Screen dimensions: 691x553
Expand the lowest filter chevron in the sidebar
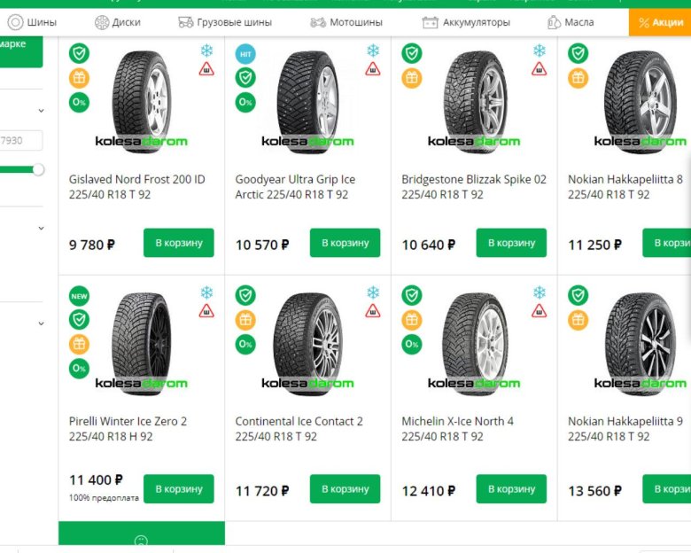click(x=41, y=323)
